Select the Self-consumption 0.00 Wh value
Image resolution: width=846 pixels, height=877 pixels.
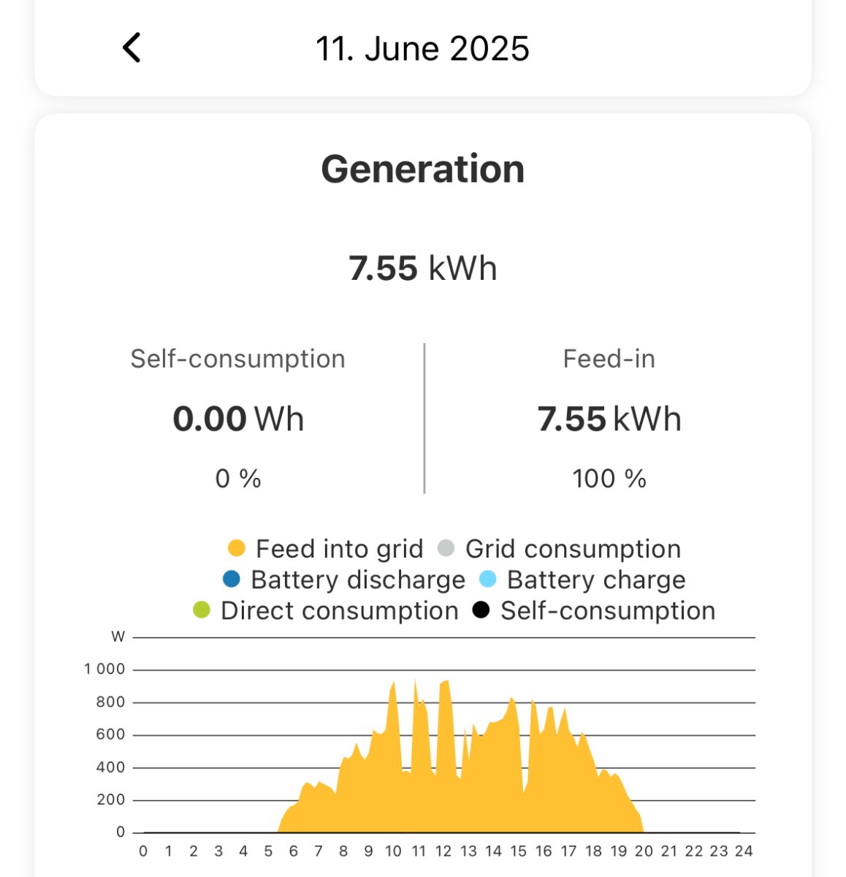click(238, 419)
